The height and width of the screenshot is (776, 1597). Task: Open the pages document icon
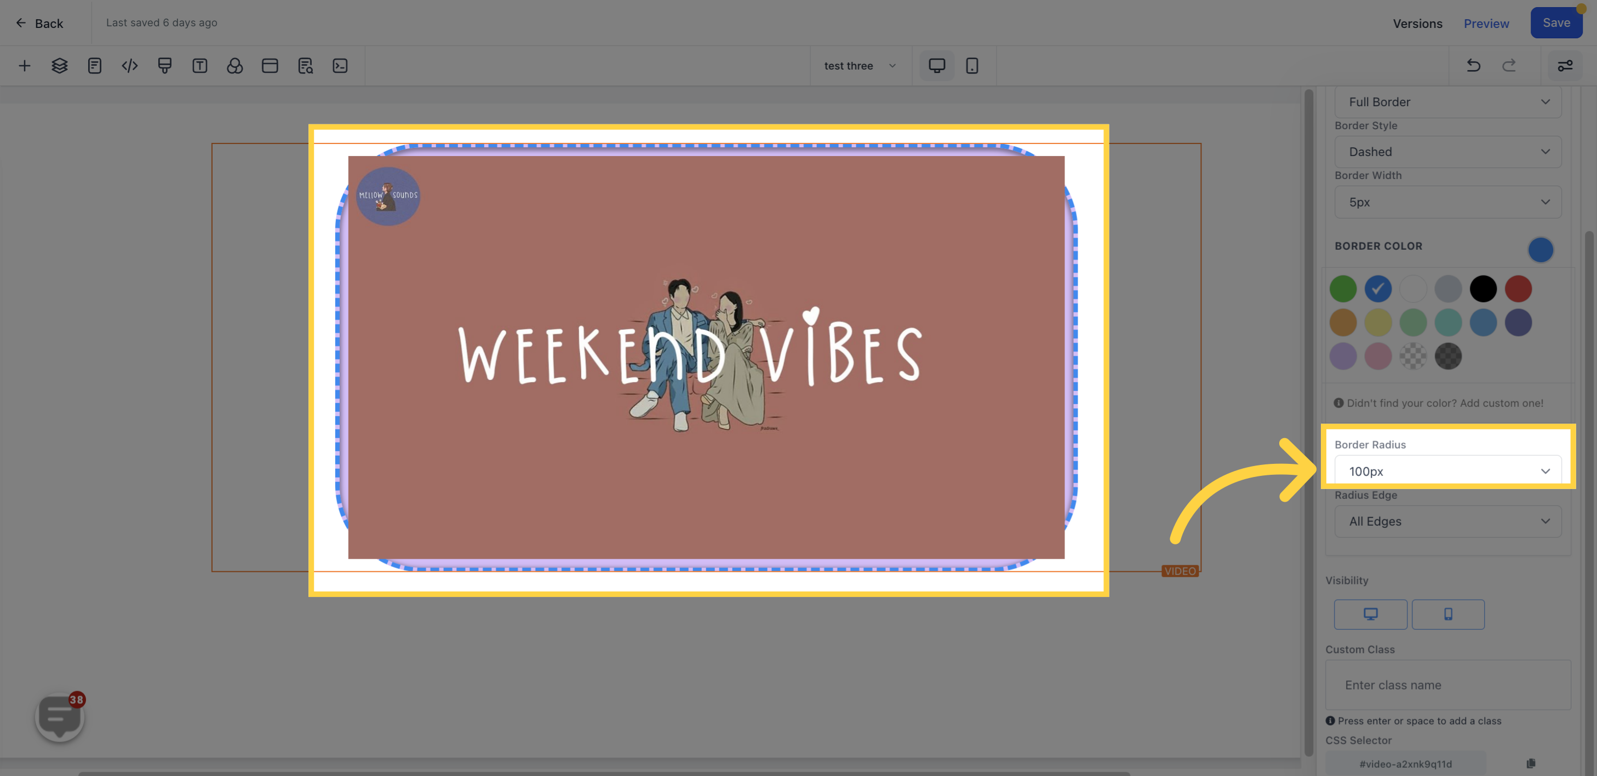click(x=94, y=66)
